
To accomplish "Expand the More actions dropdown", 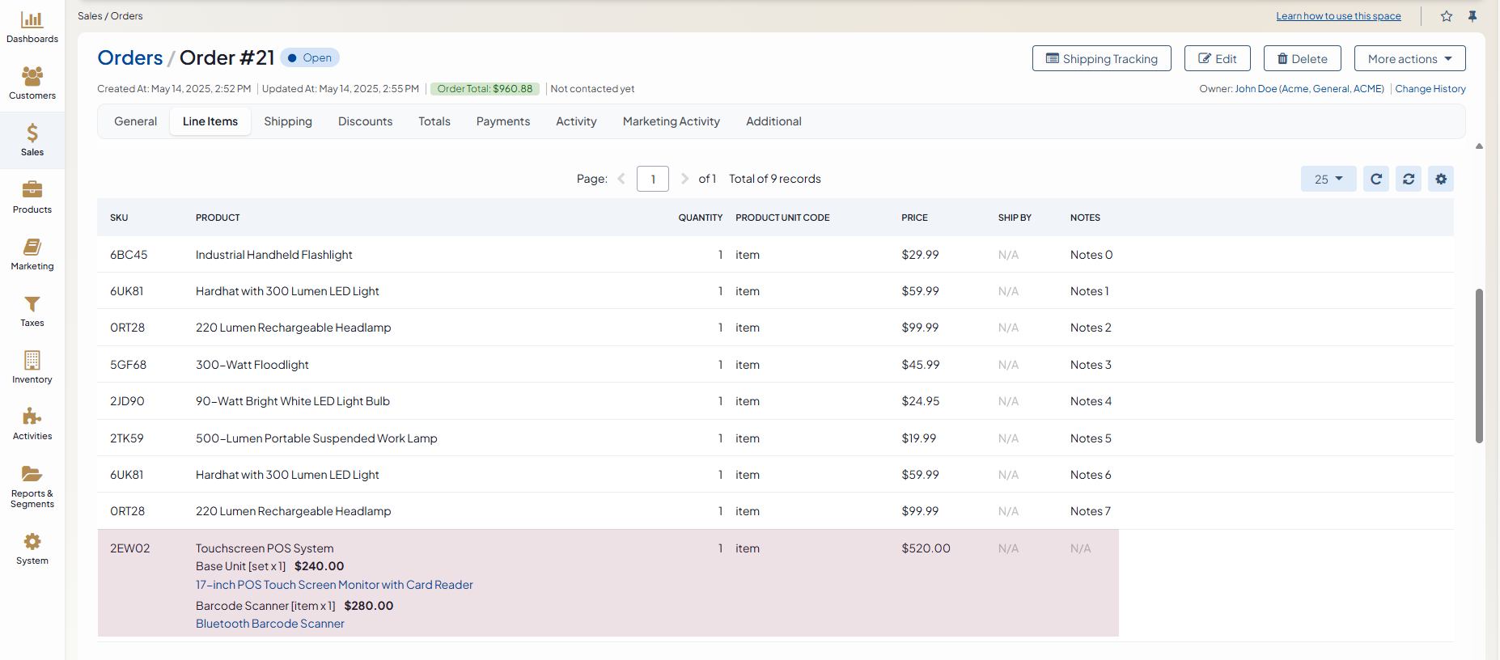I will click(x=1409, y=58).
